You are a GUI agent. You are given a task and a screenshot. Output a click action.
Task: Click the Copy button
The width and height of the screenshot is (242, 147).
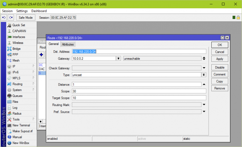[x=220, y=81]
